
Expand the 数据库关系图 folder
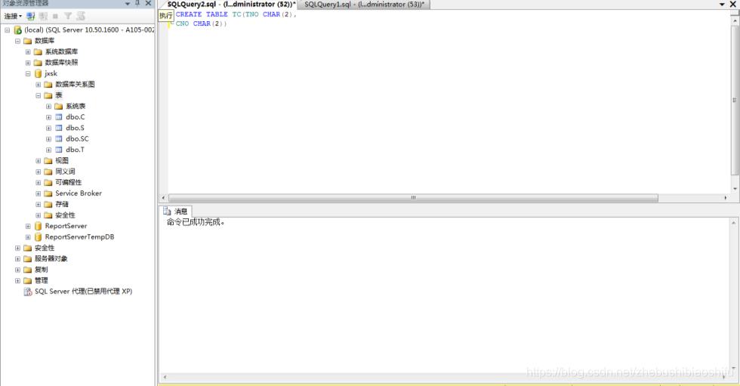[39, 85]
